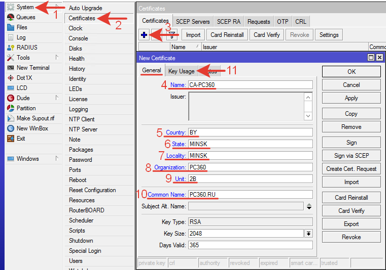The height and width of the screenshot is (270, 386).
Task: Open the LCD screen icon
Action: tap(11, 88)
